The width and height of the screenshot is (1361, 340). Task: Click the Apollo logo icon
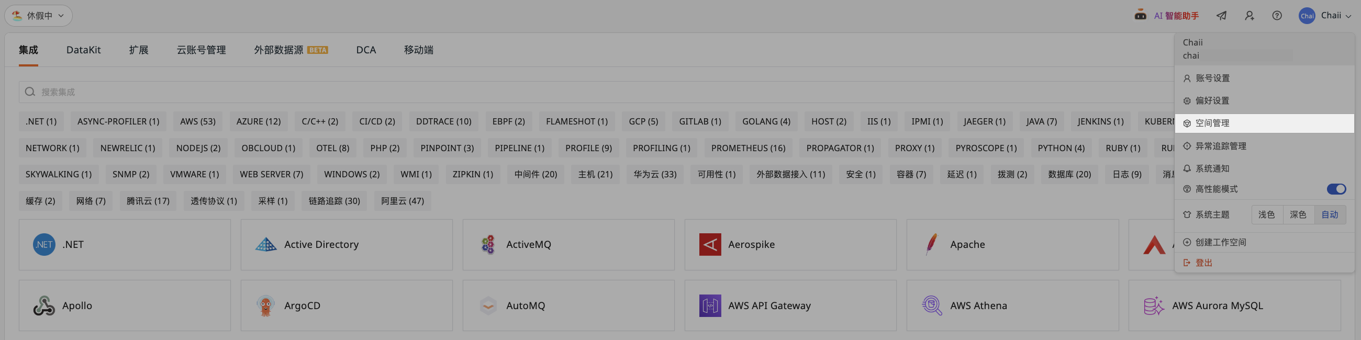(44, 305)
